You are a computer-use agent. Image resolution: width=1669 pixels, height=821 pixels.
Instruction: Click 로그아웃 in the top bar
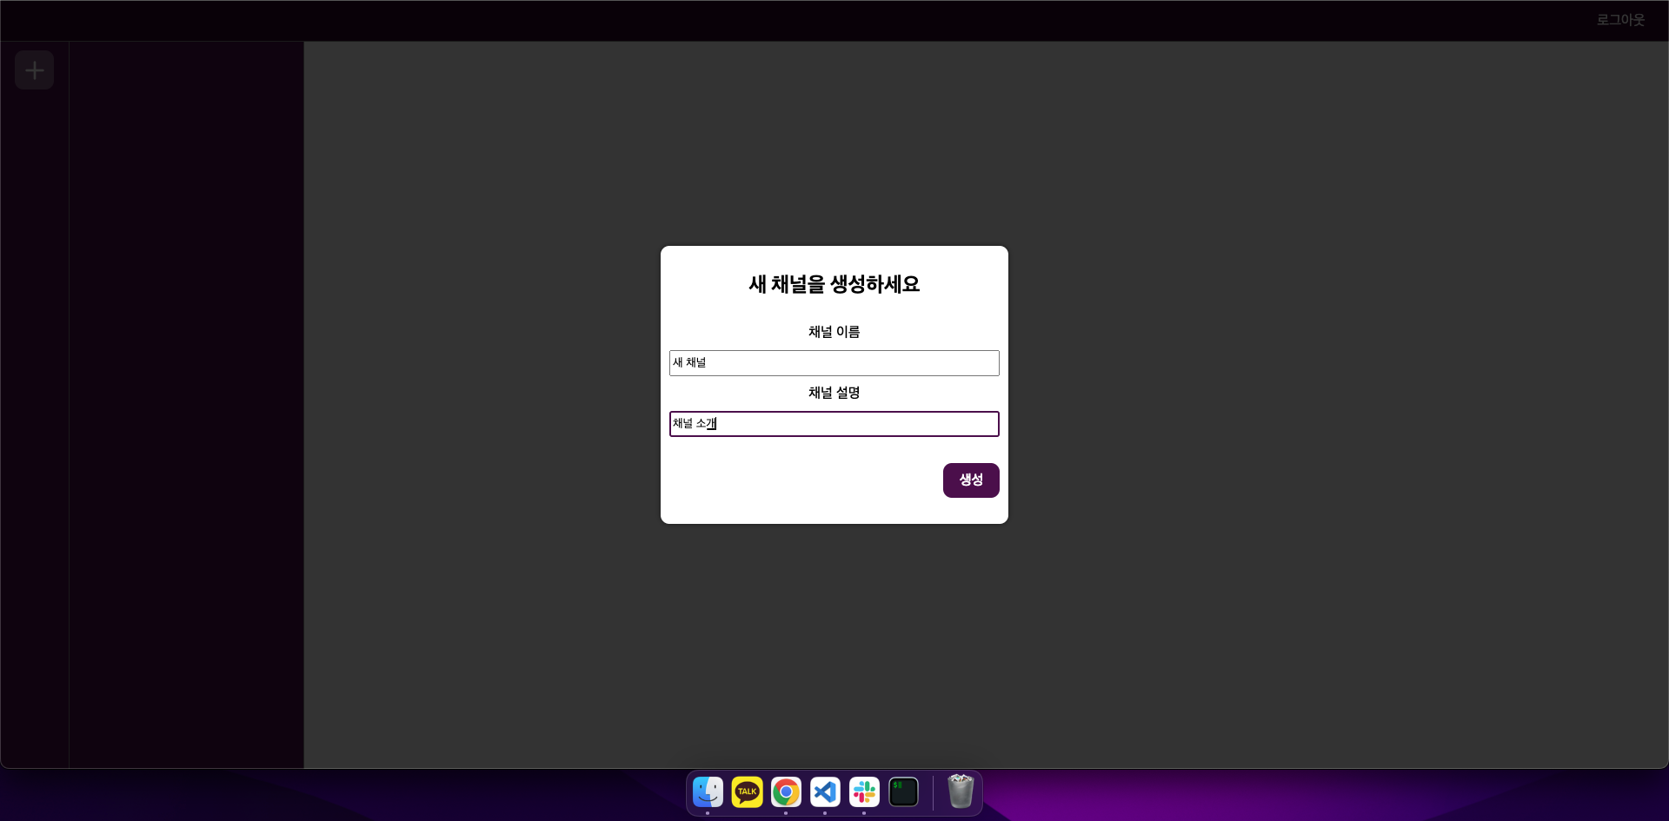click(x=1620, y=19)
